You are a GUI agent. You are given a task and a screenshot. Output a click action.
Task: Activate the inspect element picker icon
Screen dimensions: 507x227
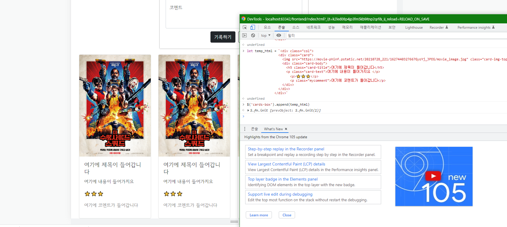coord(245,27)
